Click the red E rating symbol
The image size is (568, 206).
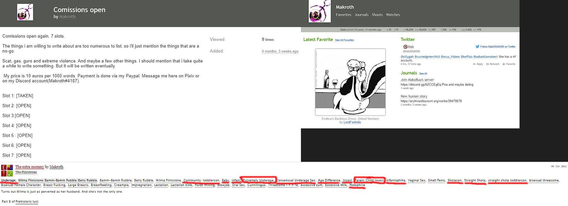[x=4, y=168]
